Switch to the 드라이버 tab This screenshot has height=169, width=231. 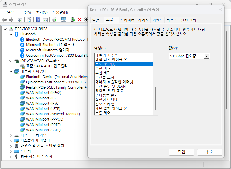(x=127, y=20)
